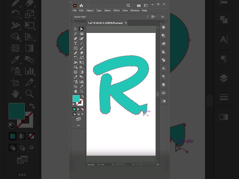Enable Draw Inside mode
The height and width of the screenshot is (179, 239).
[83, 114]
